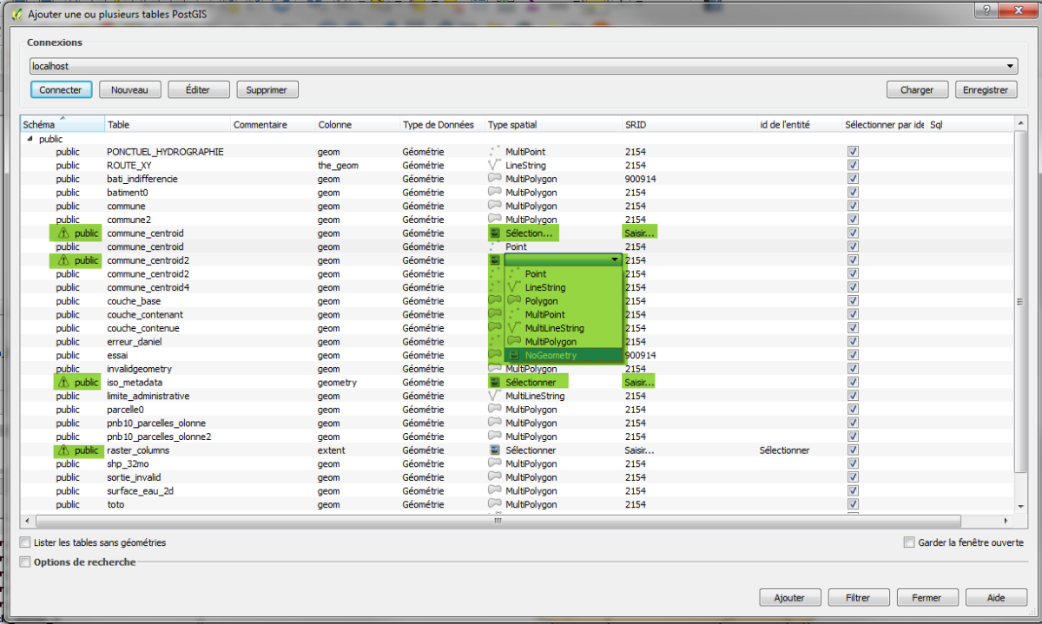This screenshot has height=624, width=1042.
Task: Click the warning icon in the iso_metadata row
Action: pos(63,383)
